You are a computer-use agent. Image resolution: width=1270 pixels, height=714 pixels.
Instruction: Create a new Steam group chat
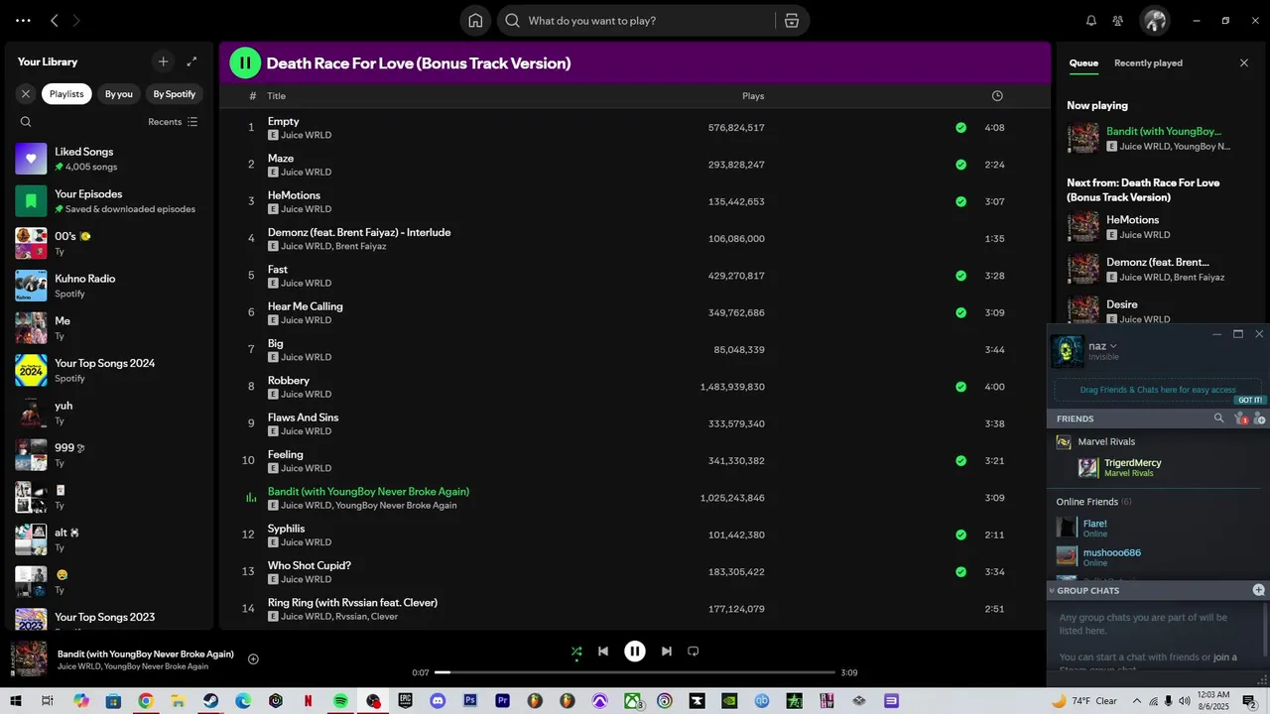(1259, 590)
